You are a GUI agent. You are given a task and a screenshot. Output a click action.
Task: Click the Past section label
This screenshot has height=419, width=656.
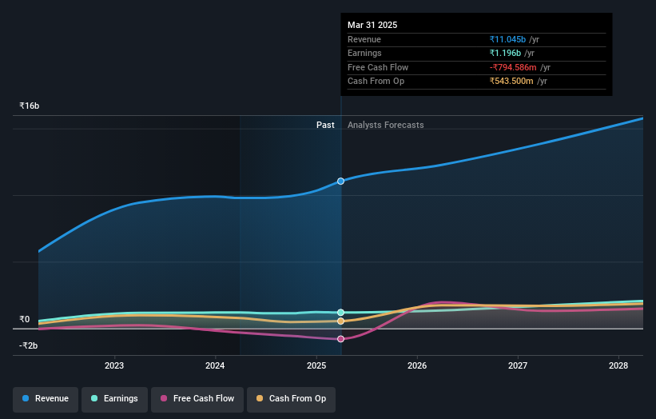pos(325,126)
